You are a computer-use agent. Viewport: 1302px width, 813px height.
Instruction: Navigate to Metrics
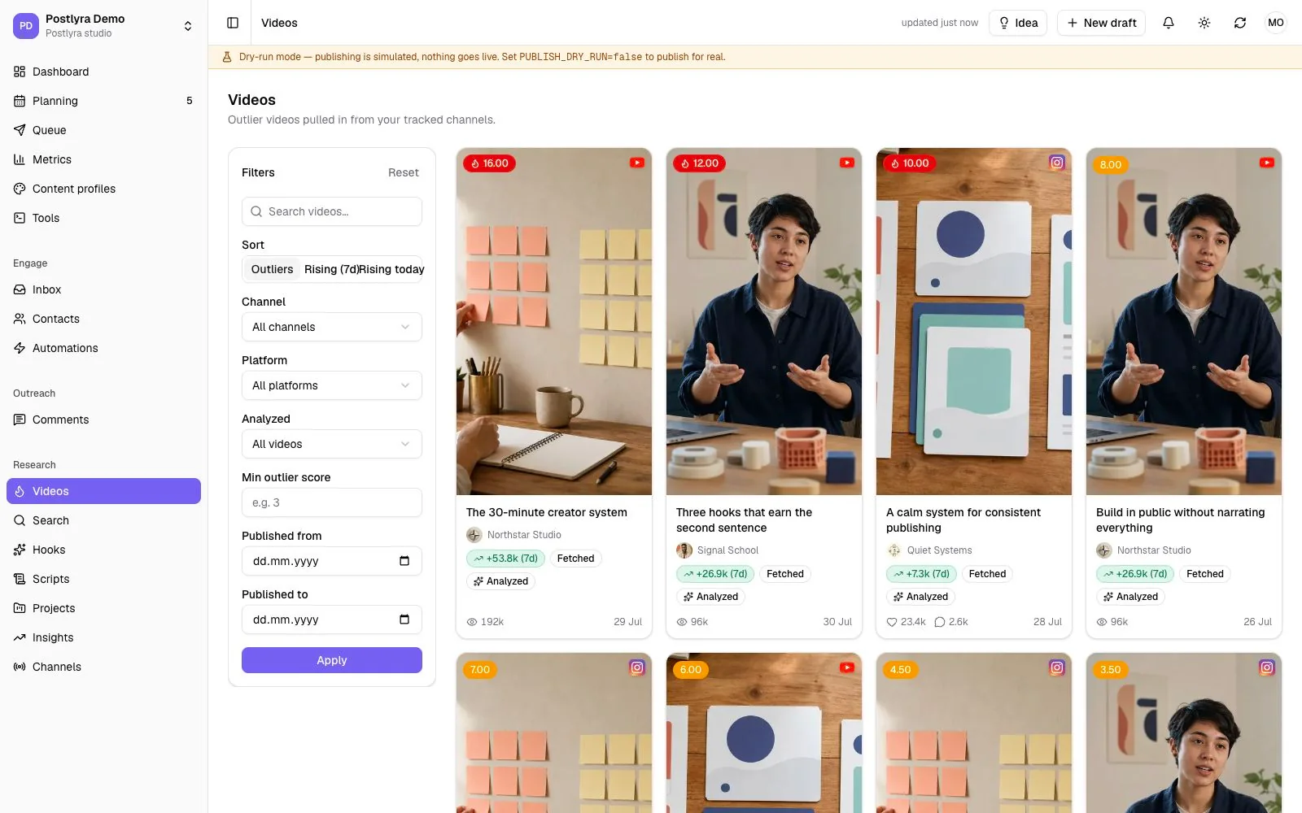tap(103, 159)
